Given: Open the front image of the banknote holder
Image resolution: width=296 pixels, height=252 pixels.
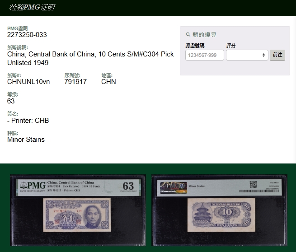Looking at the screenshot, I should point(78,210).
